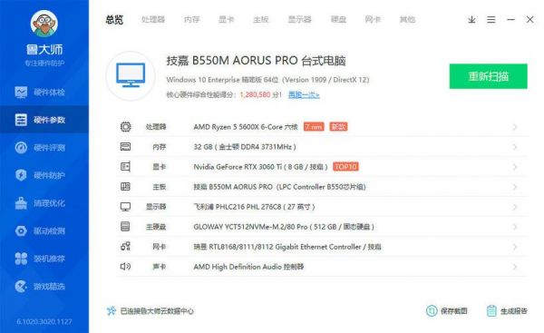Open the 装机推荐 sidebar icon

pos(21,259)
